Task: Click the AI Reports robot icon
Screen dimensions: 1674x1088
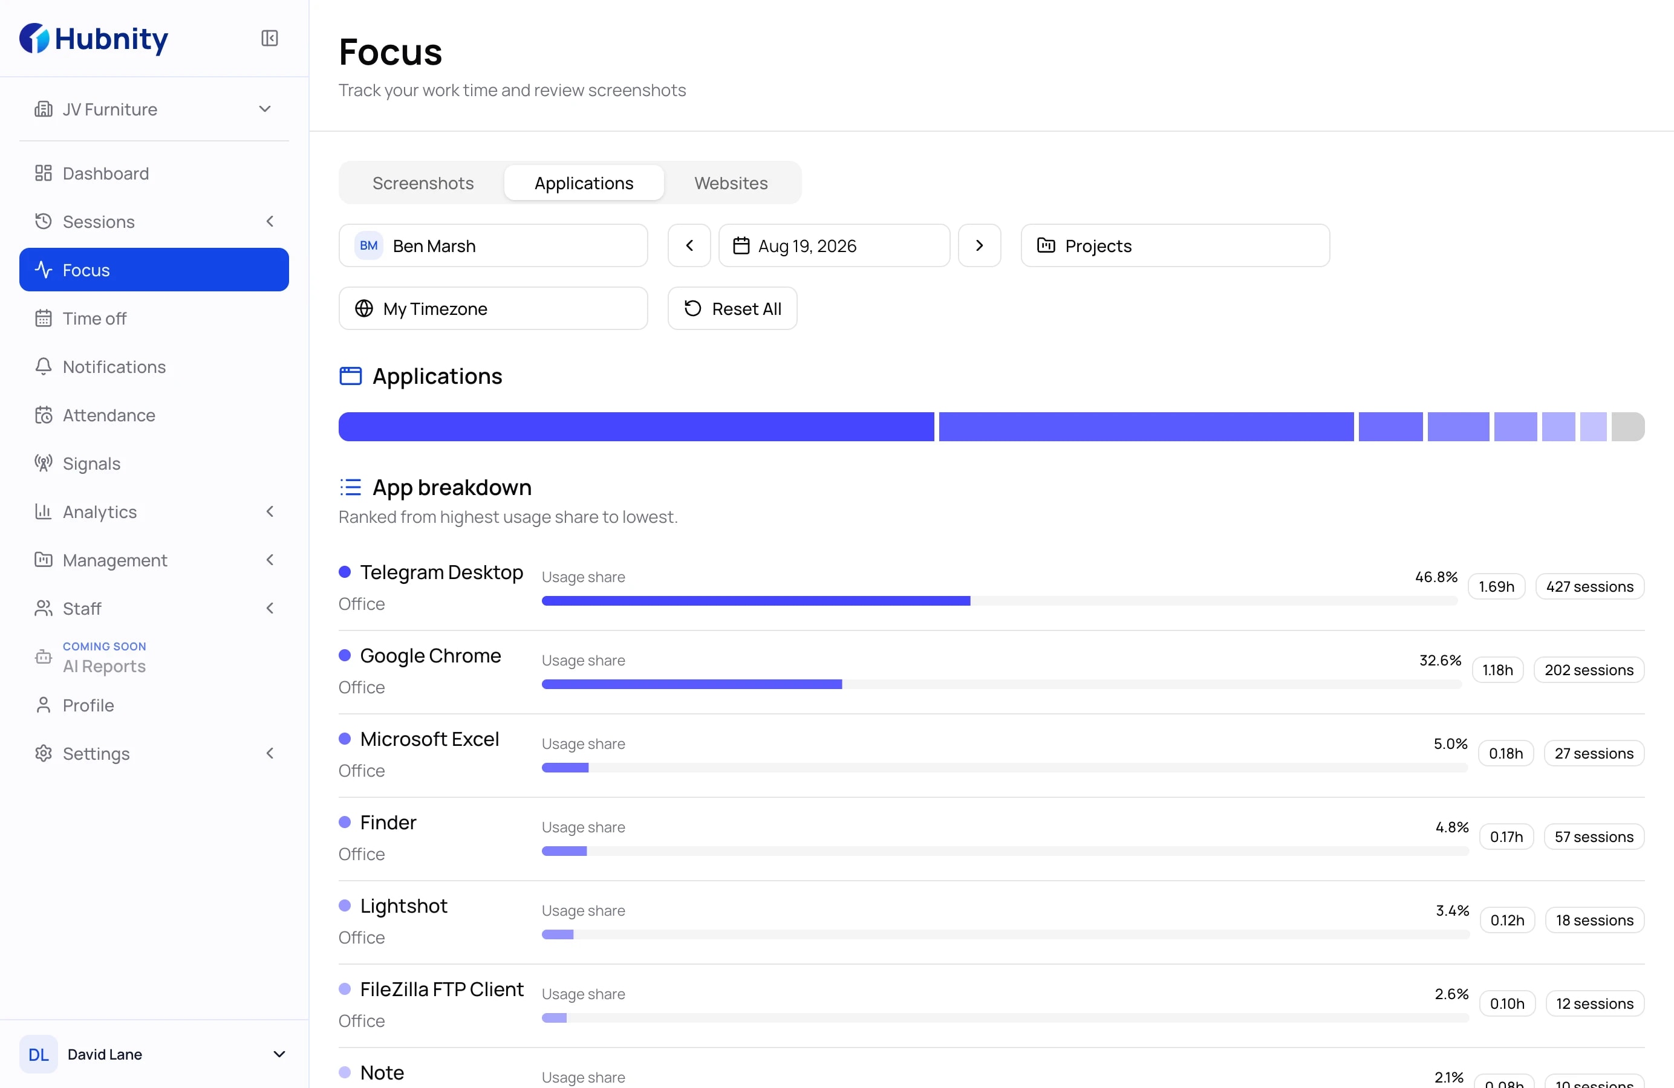Action: pyautogui.click(x=44, y=656)
